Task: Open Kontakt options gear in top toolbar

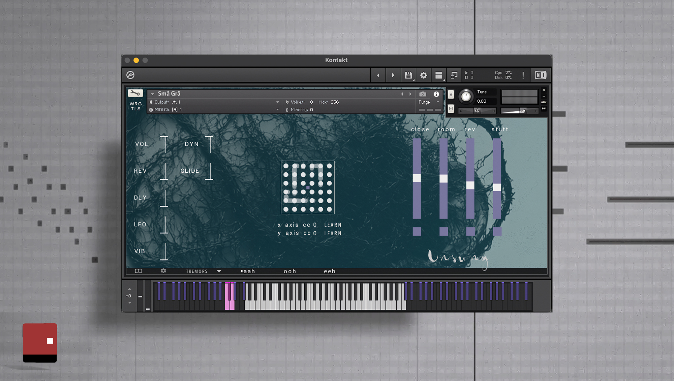Action: [424, 75]
